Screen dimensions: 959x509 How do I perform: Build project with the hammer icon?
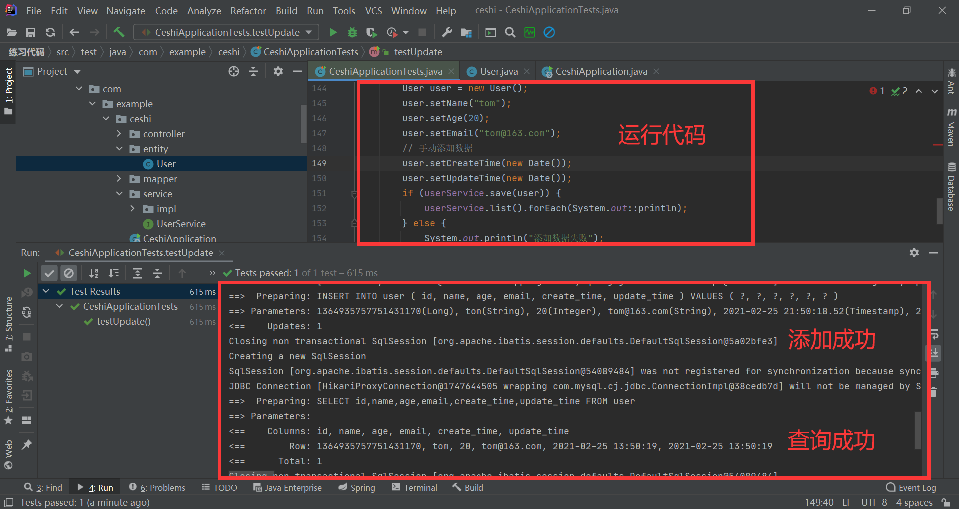pyautogui.click(x=119, y=32)
